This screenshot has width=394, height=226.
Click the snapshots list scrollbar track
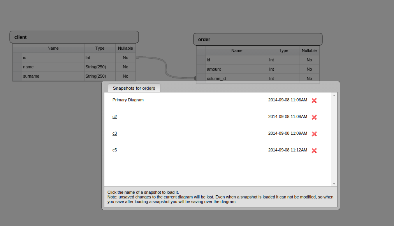coord(334,140)
